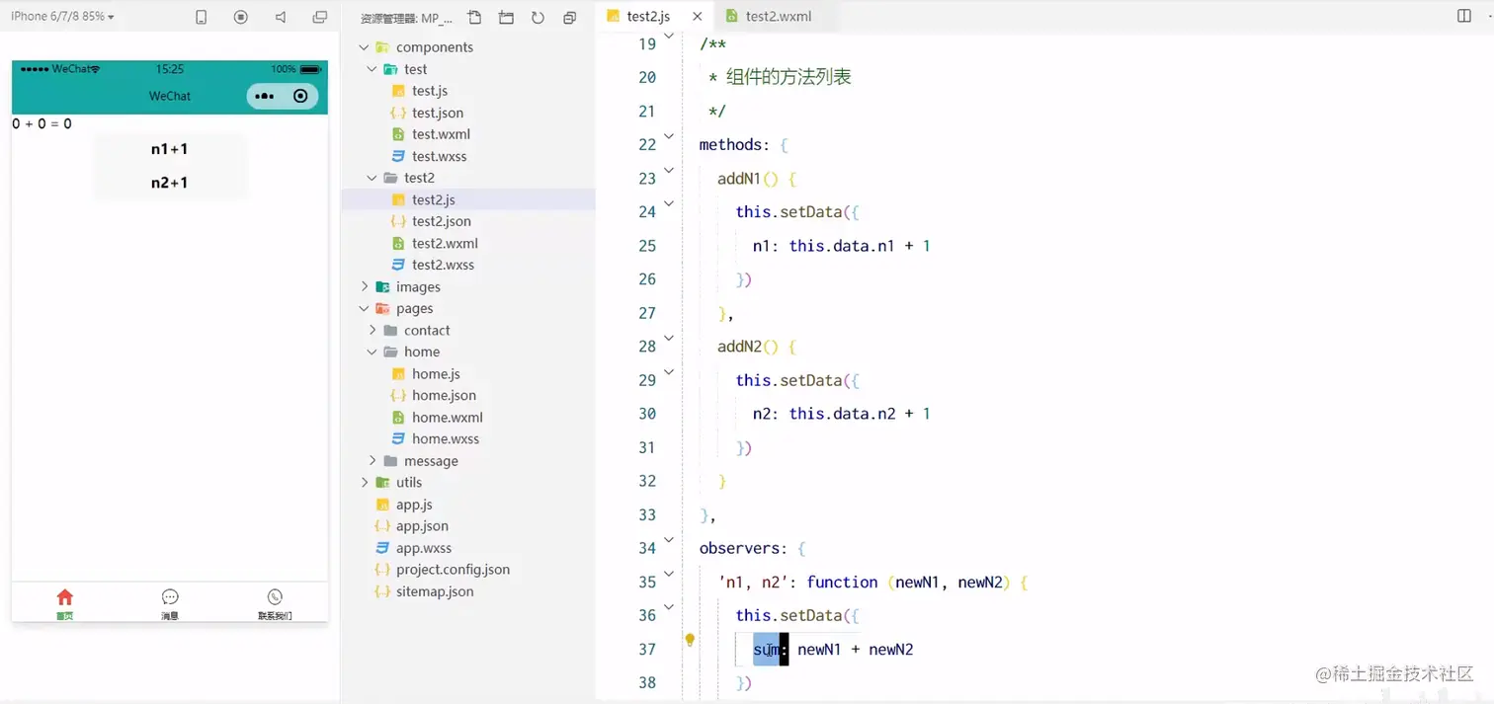Click the new folder icon in explorer header

coord(507,18)
